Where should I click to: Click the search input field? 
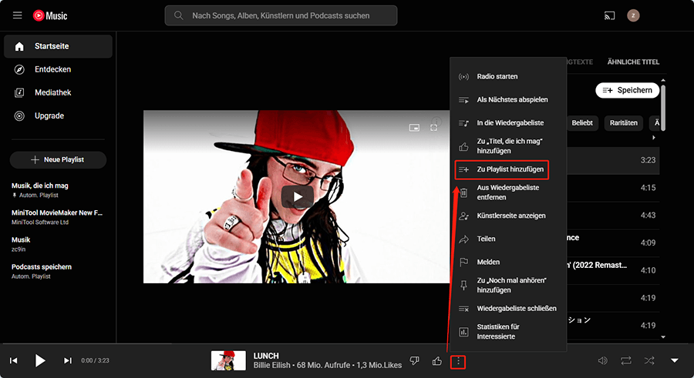(x=281, y=15)
